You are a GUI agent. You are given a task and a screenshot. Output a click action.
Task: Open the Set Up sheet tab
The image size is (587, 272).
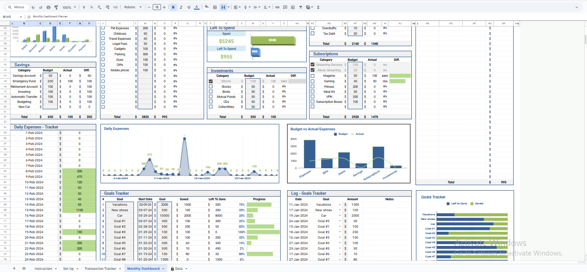point(69,268)
